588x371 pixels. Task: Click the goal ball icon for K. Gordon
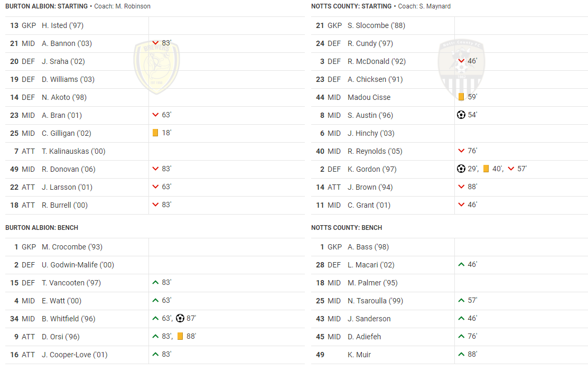click(461, 169)
